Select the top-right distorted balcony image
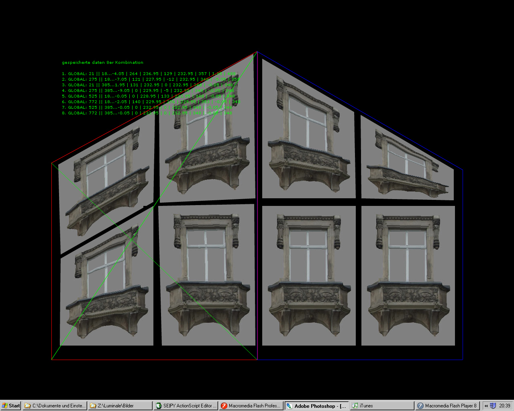514x411 pixels. 407,158
